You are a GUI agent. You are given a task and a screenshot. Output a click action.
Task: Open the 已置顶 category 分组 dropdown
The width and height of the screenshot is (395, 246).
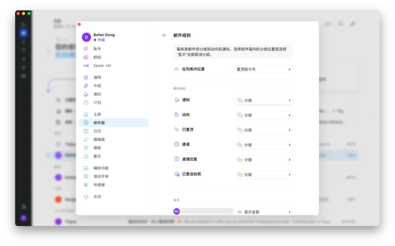click(x=264, y=130)
